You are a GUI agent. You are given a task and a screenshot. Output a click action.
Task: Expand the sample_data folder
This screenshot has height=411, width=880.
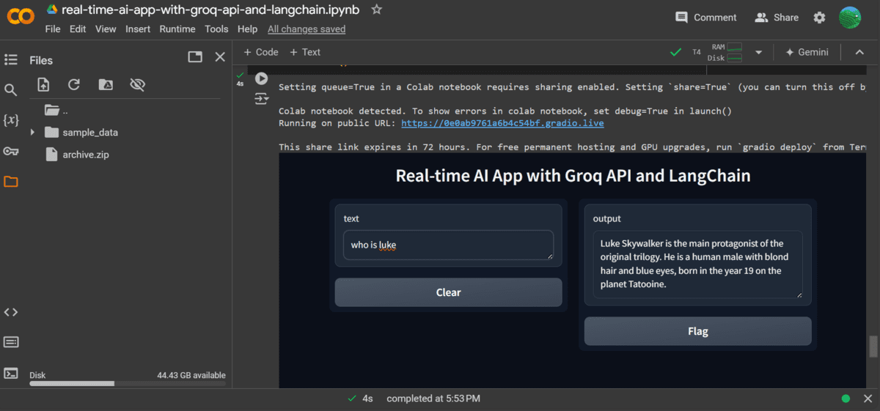tap(32, 133)
